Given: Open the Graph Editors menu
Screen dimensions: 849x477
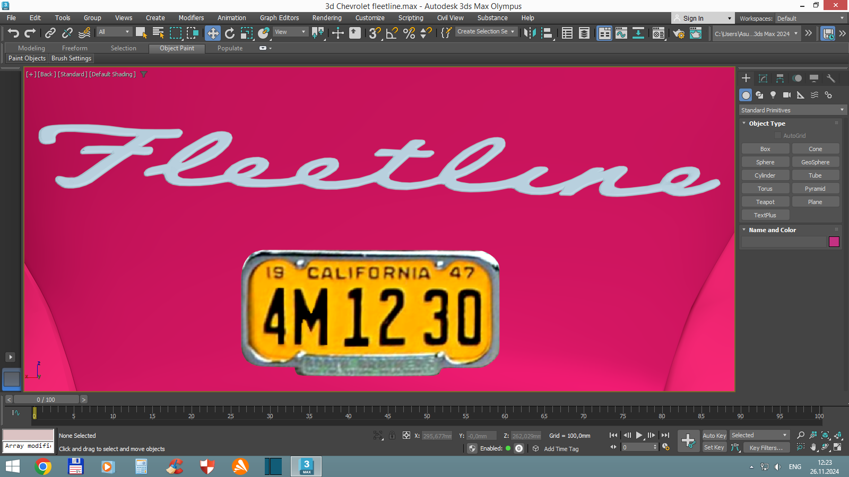Looking at the screenshot, I should click(279, 18).
